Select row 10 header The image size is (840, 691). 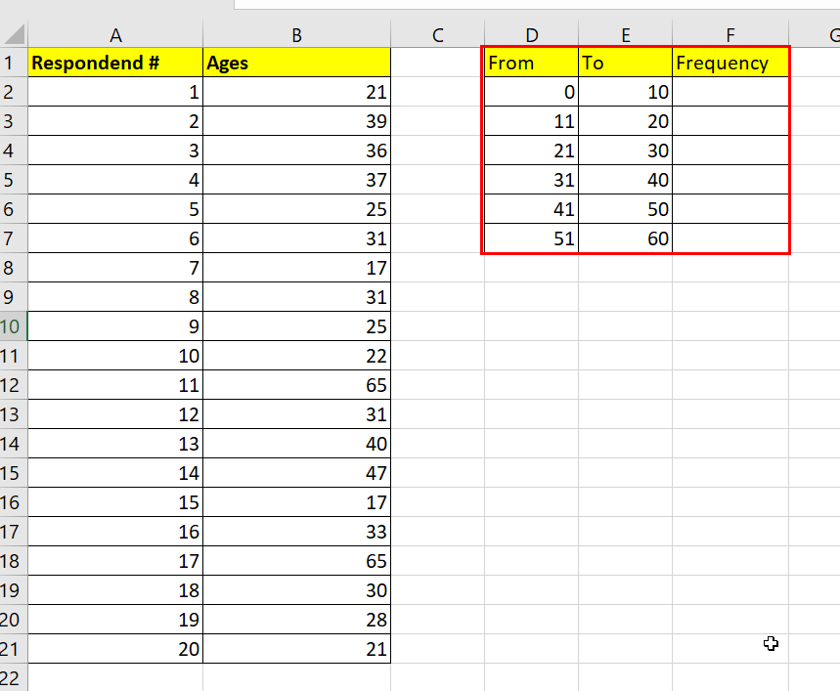click(x=14, y=326)
